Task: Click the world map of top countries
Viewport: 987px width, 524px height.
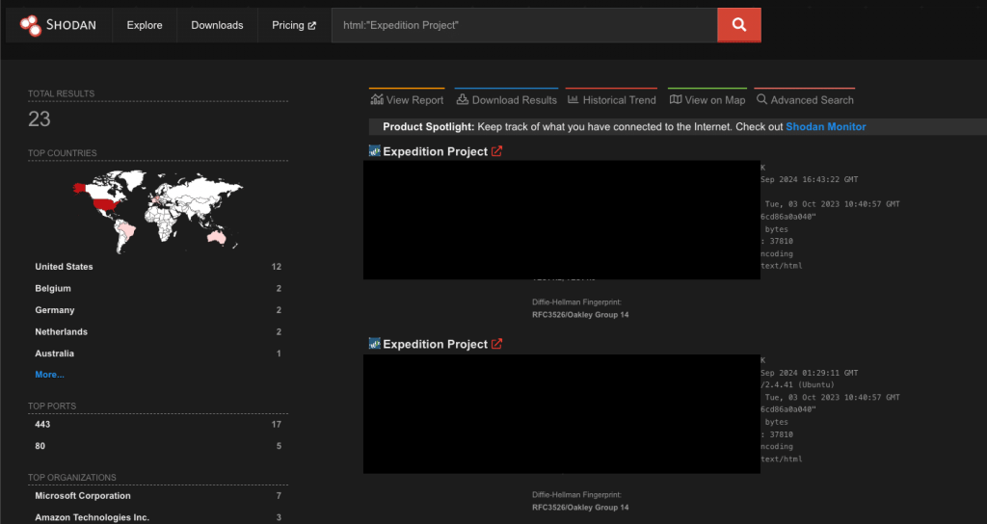Action: (156, 206)
